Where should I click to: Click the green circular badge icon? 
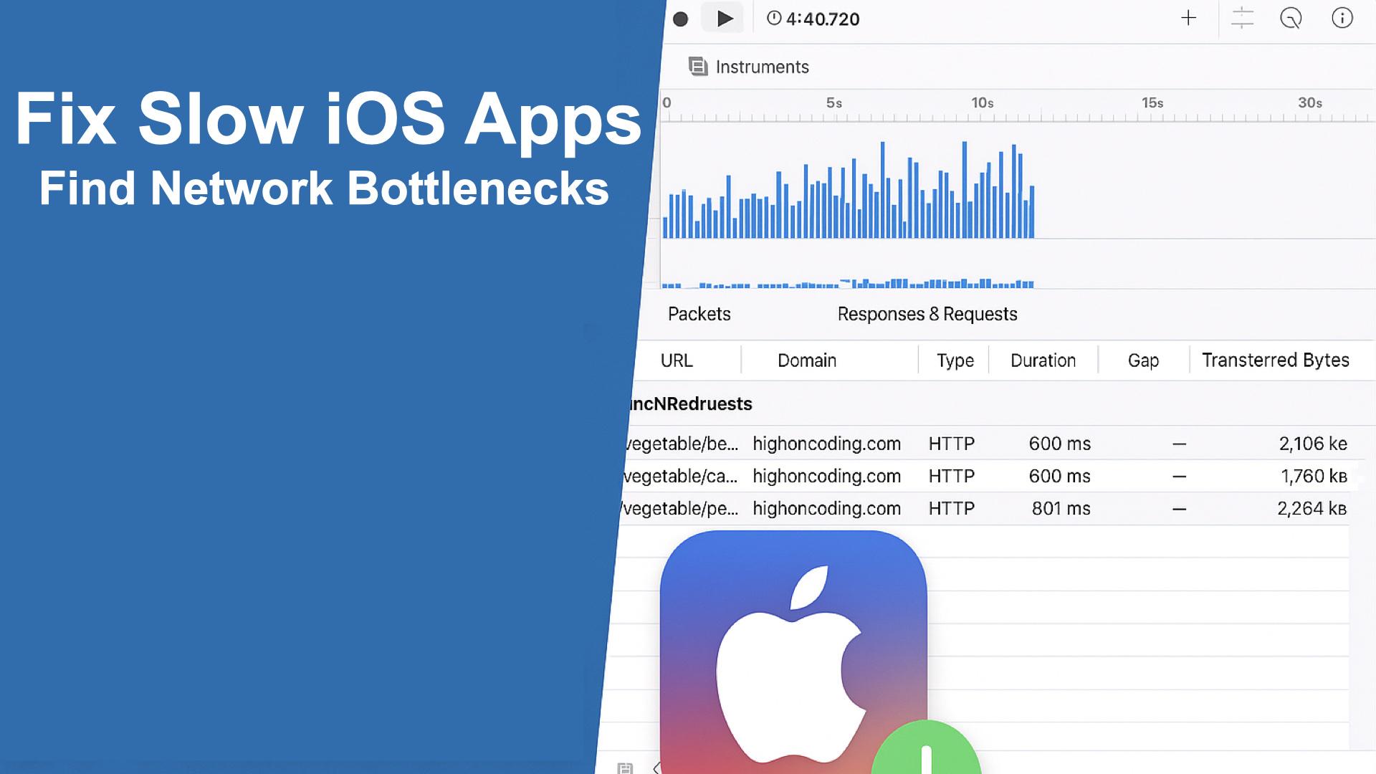point(926,748)
